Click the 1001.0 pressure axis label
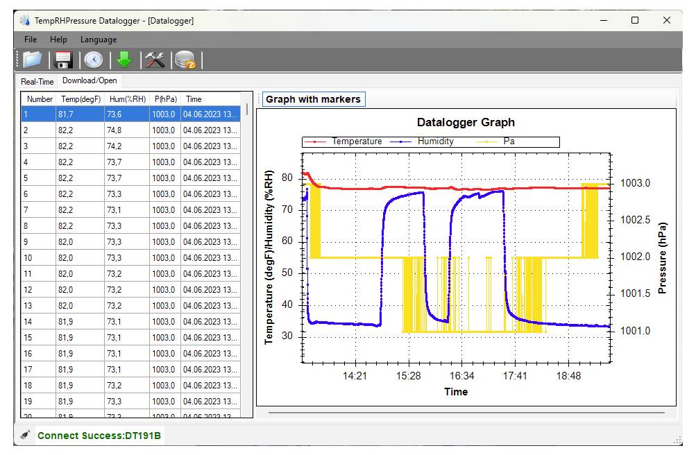The height and width of the screenshot is (455, 696). [x=635, y=331]
